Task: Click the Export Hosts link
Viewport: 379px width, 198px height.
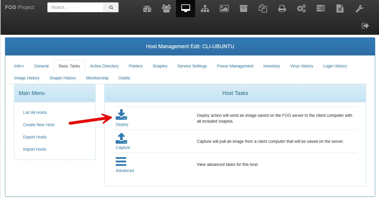Action: 35,137
